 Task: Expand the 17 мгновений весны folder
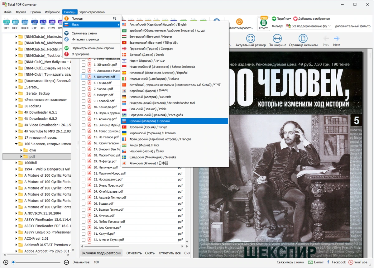pos(16,137)
